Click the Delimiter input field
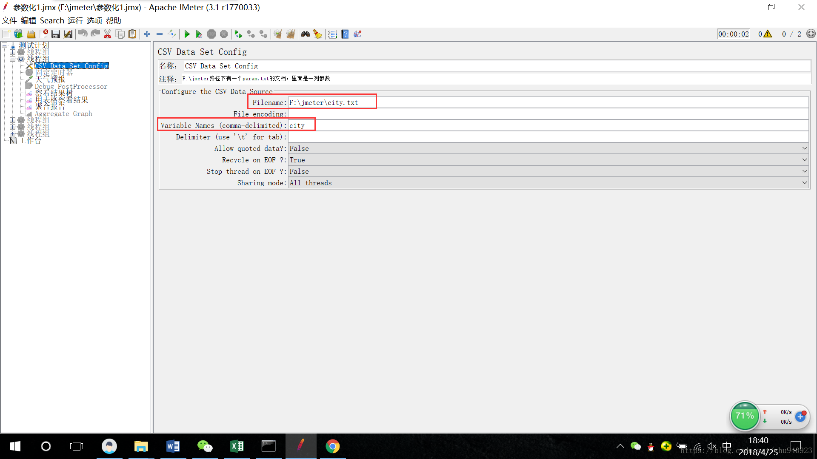 point(548,137)
